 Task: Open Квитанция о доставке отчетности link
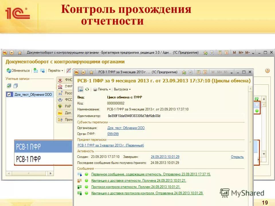tap(139, 181)
